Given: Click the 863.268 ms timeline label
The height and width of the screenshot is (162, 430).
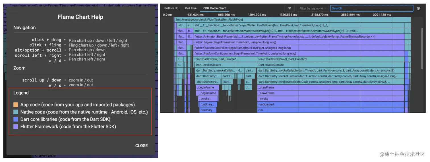Looking at the screenshot, I should coord(226,15).
